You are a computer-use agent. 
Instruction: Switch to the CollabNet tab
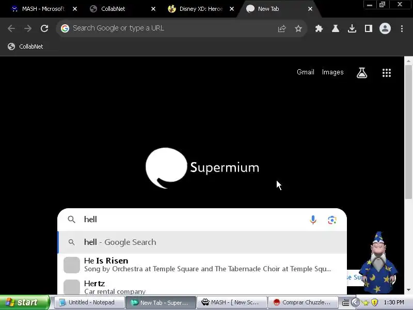113,9
